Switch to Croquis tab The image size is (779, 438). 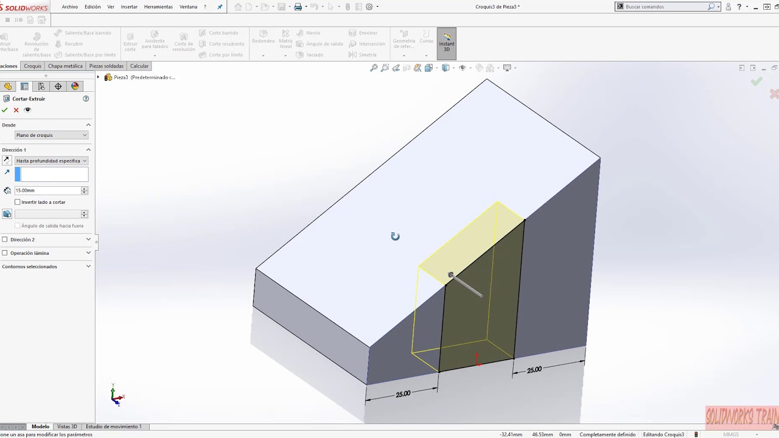click(33, 66)
